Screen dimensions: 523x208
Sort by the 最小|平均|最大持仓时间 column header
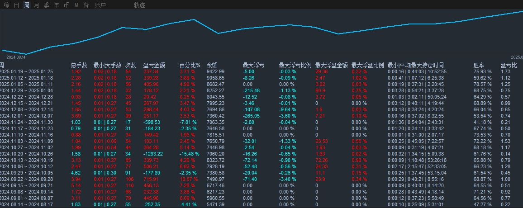pos(416,65)
